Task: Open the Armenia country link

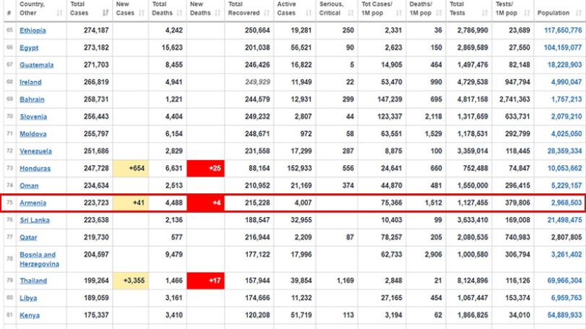Action: tap(33, 203)
